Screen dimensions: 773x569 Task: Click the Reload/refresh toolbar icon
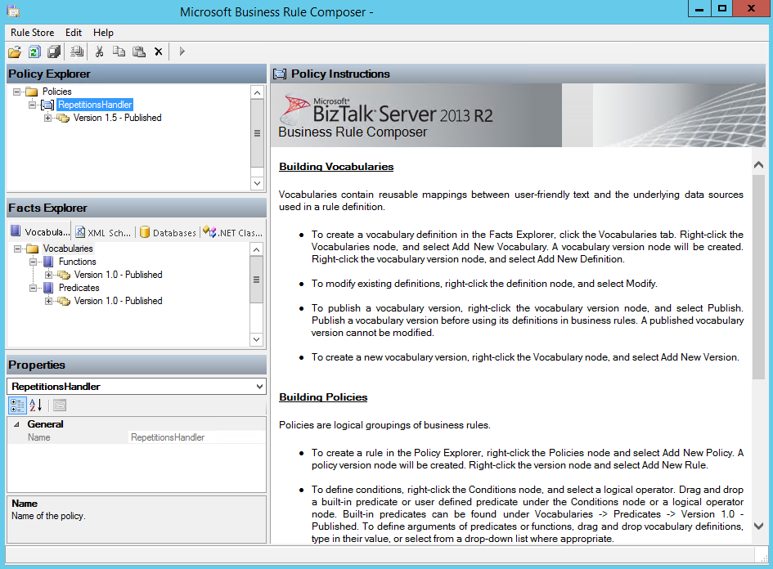(34, 52)
